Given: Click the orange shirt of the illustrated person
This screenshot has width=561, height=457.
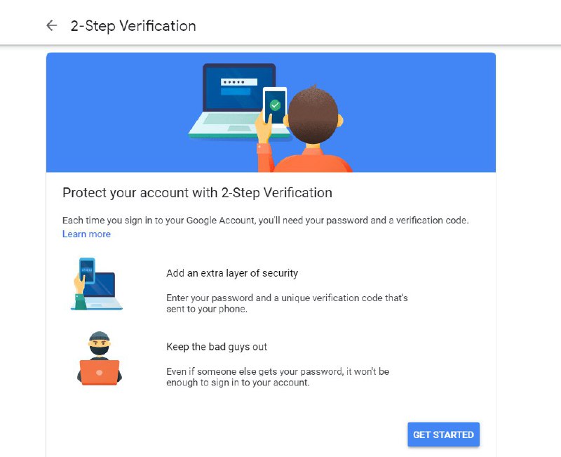Looking at the screenshot, I should tap(304, 160).
